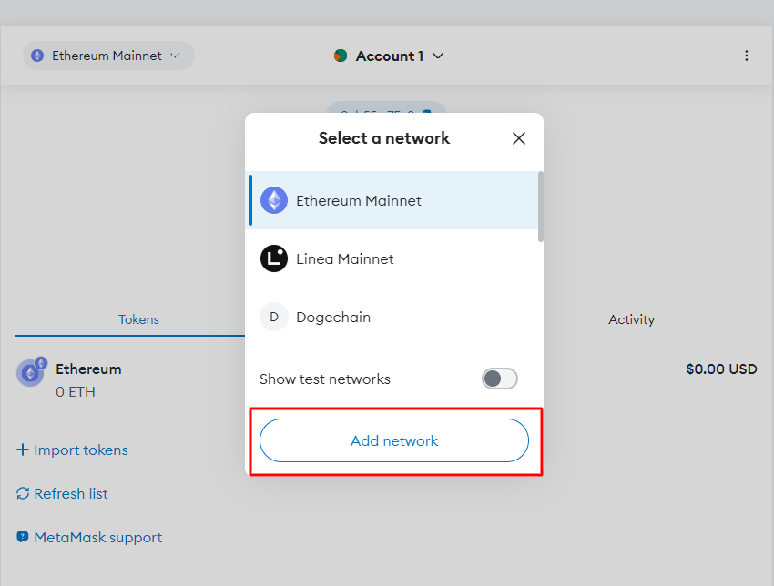The width and height of the screenshot is (774, 586).
Task: Expand the Account 1 dropdown chevron
Action: point(438,56)
